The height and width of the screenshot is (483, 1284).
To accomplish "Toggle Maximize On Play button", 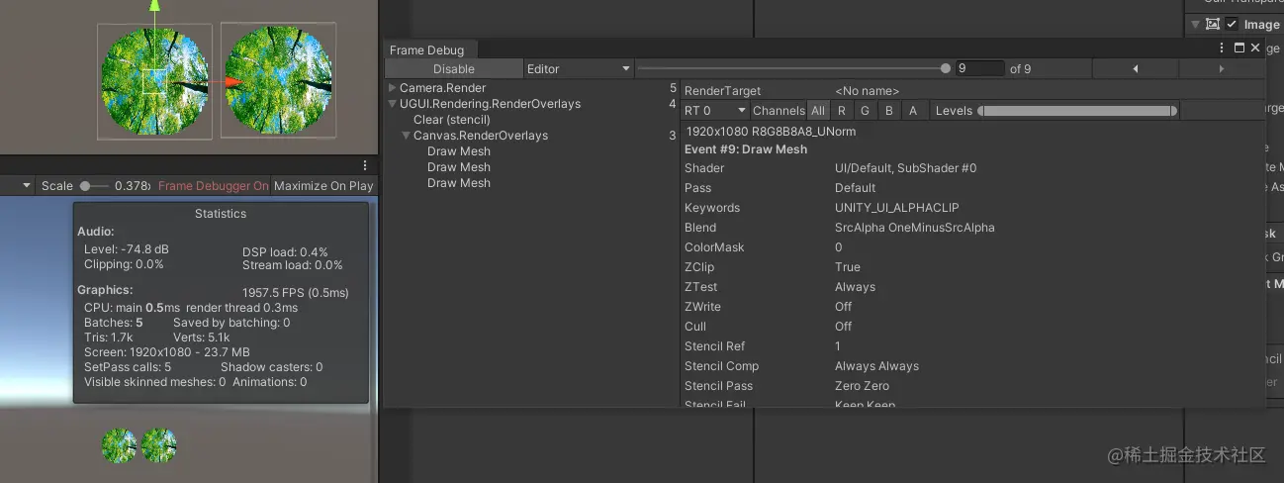I will pyautogui.click(x=323, y=185).
